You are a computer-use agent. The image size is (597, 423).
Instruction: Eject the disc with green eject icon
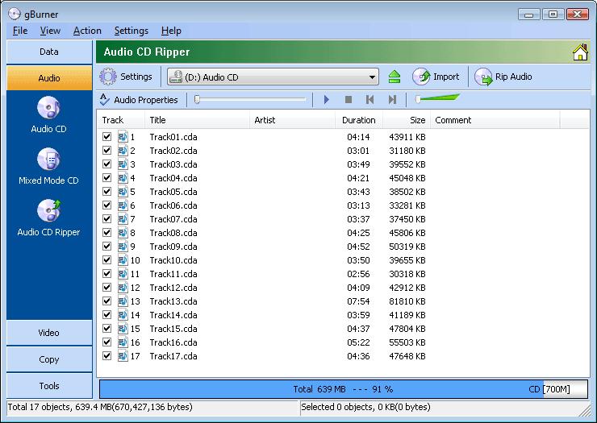tap(395, 77)
